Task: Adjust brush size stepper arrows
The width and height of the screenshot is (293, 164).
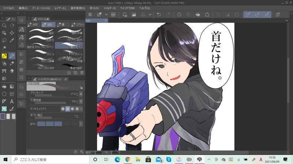Action: tap(77, 94)
